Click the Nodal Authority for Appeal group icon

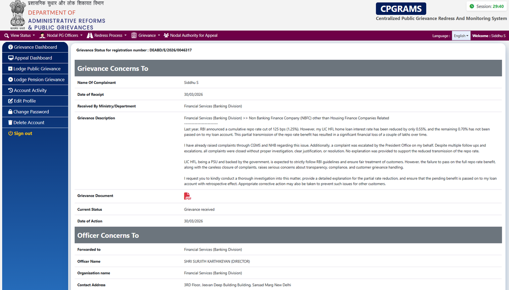(166, 36)
